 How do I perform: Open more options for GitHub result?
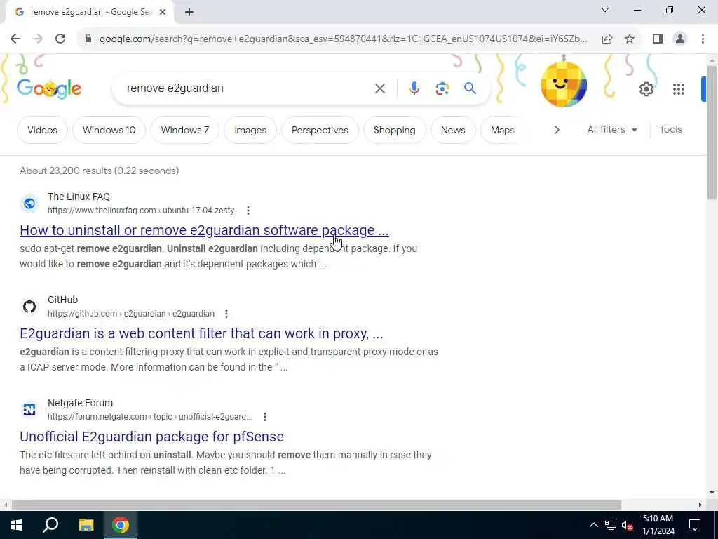pos(226,314)
